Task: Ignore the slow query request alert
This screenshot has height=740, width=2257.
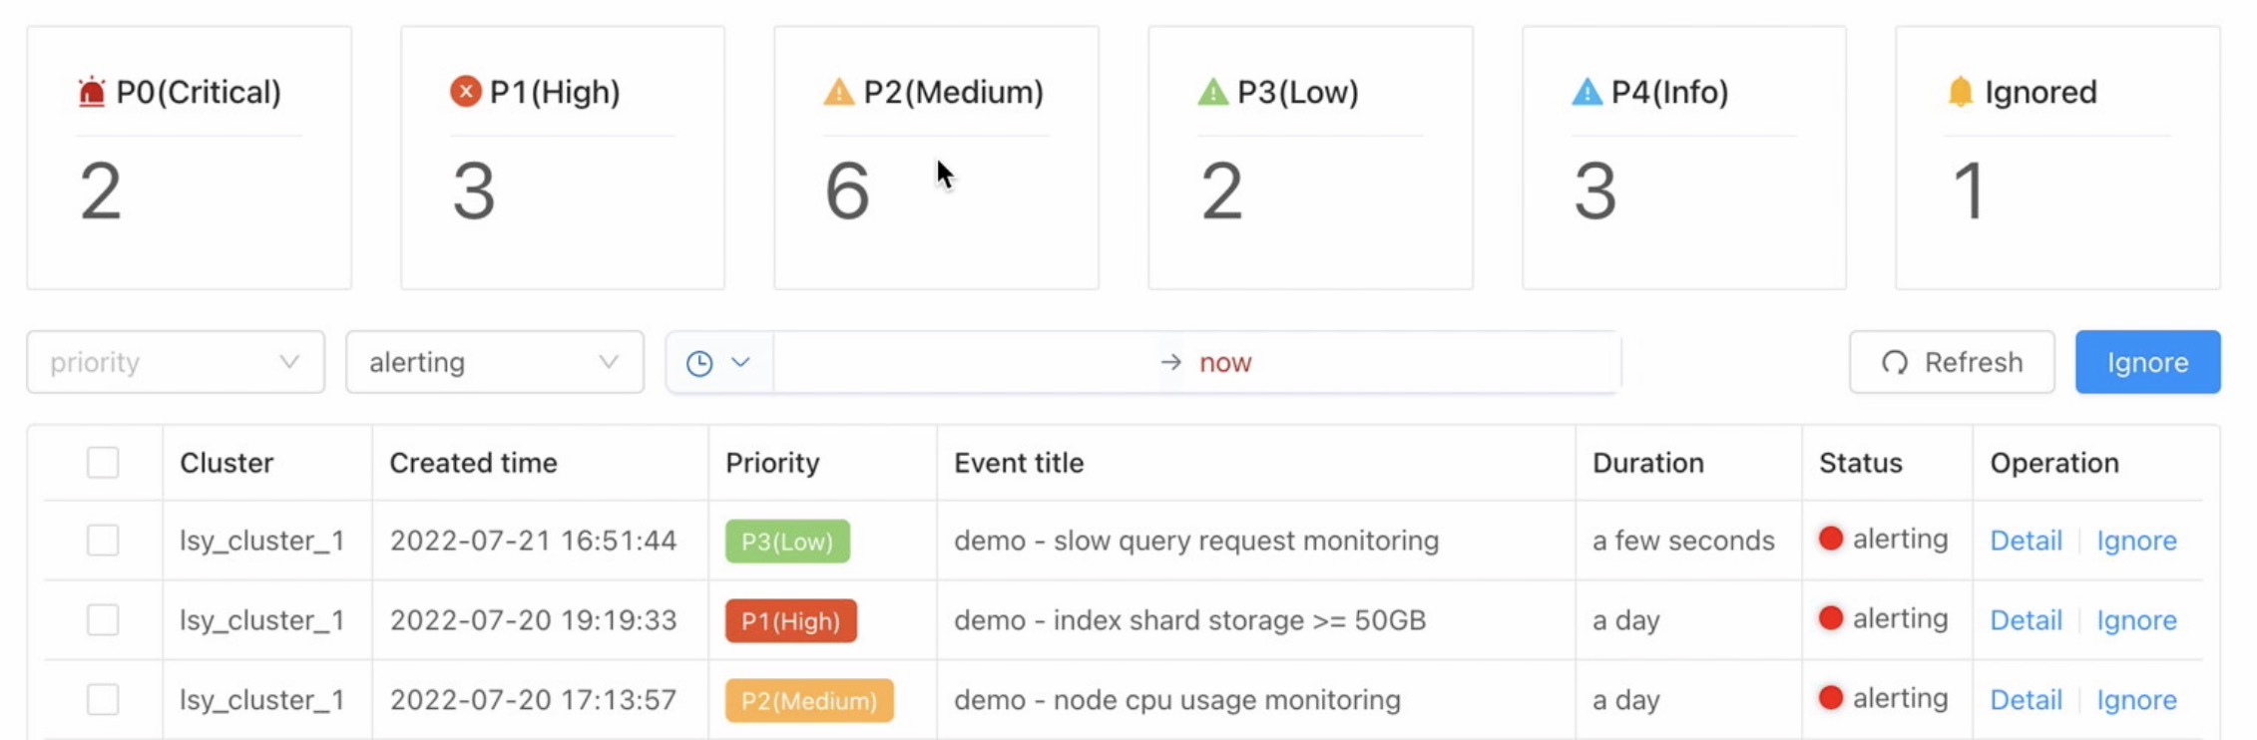Action: click(x=2136, y=541)
